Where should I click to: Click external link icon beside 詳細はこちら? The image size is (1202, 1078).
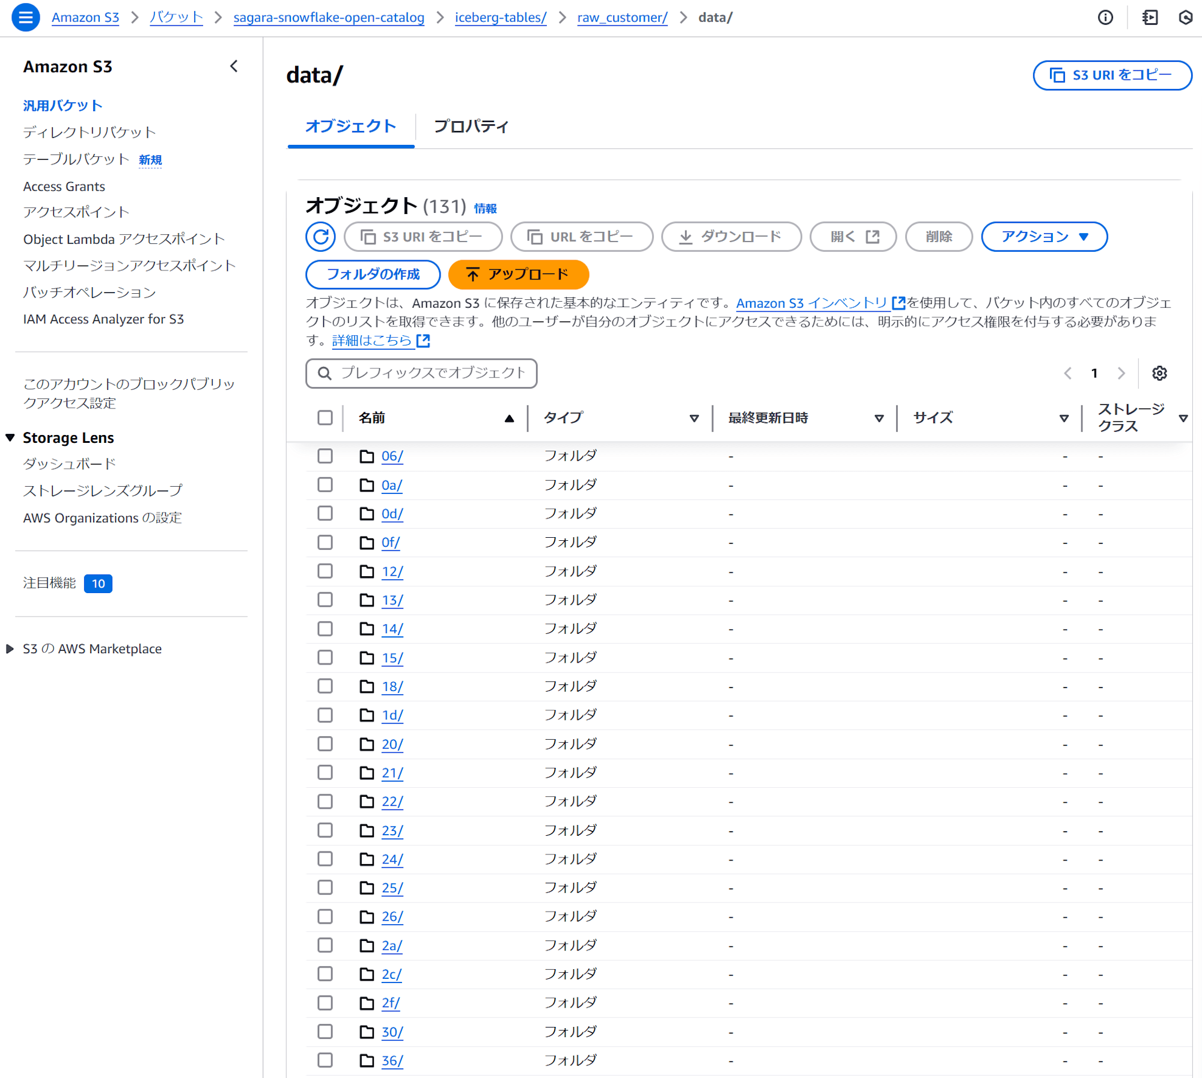point(423,341)
